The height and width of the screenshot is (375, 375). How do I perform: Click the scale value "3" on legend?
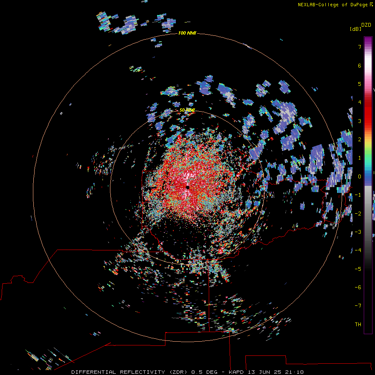(360, 121)
